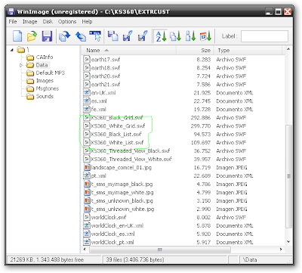Click the Write disk toolbar icon
Viewport: 302px width, 273px height.
coord(80,36)
